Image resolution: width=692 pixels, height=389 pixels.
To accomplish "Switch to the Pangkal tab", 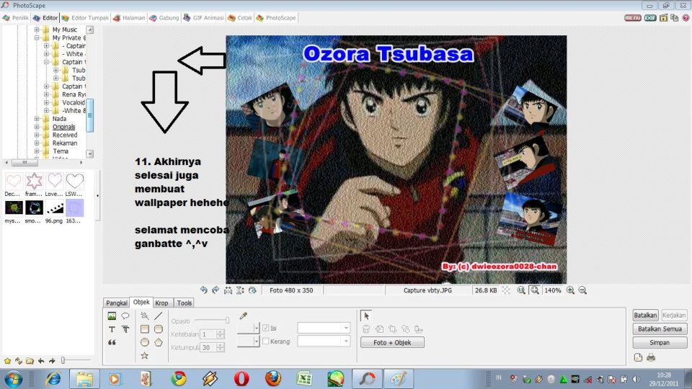I will [x=117, y=303].
